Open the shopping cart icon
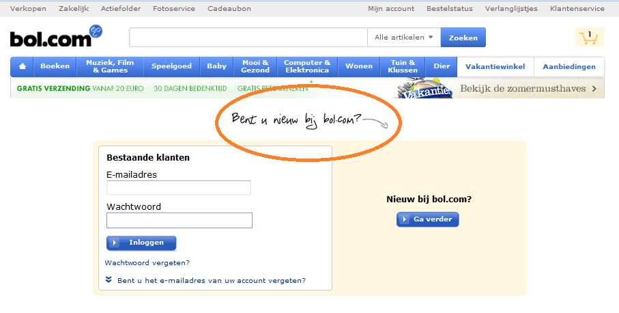 coord(589,37)
